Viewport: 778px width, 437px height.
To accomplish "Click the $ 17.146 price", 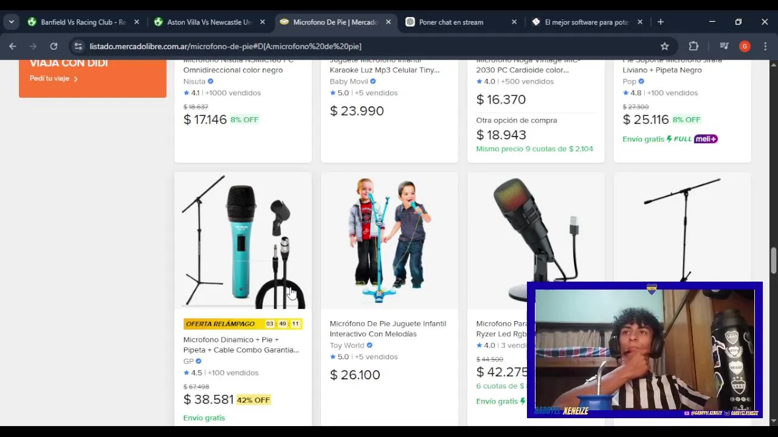I will [x=205, y=120].
